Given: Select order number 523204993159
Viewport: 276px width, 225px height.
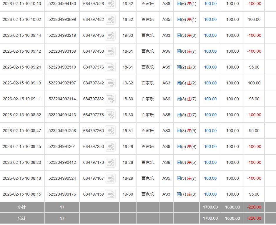Looking at the screenshot, I should click(62, 51).
